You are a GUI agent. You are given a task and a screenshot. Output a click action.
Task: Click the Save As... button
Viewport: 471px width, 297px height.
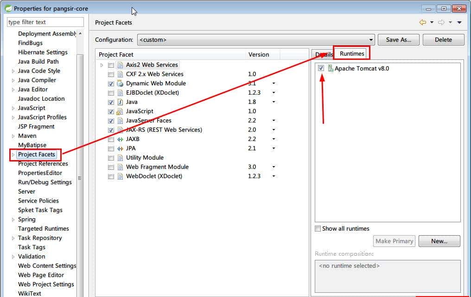pos(398,40)
